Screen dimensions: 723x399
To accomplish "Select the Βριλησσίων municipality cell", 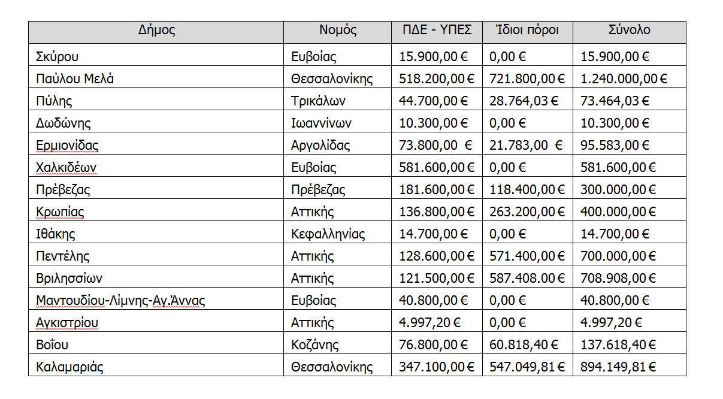I will tap(69, 278).
